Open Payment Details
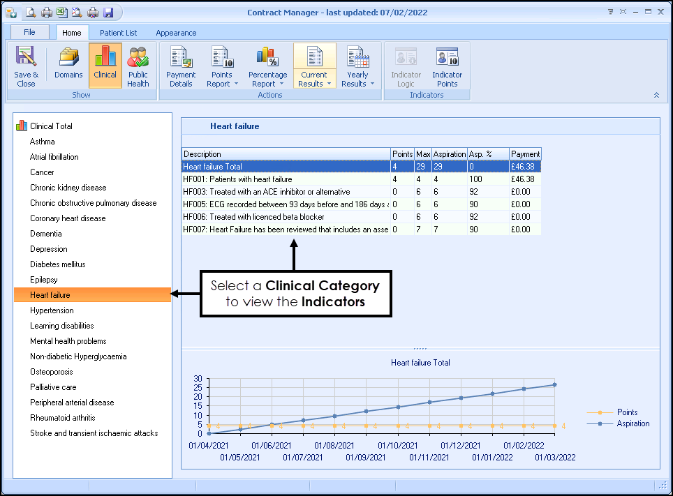The height and width of the screenshot is (496, 673). 181,66
